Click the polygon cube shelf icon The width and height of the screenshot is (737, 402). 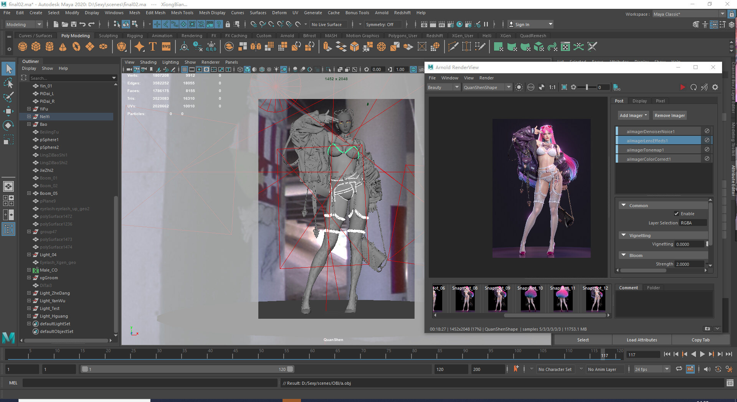point(36,47)
